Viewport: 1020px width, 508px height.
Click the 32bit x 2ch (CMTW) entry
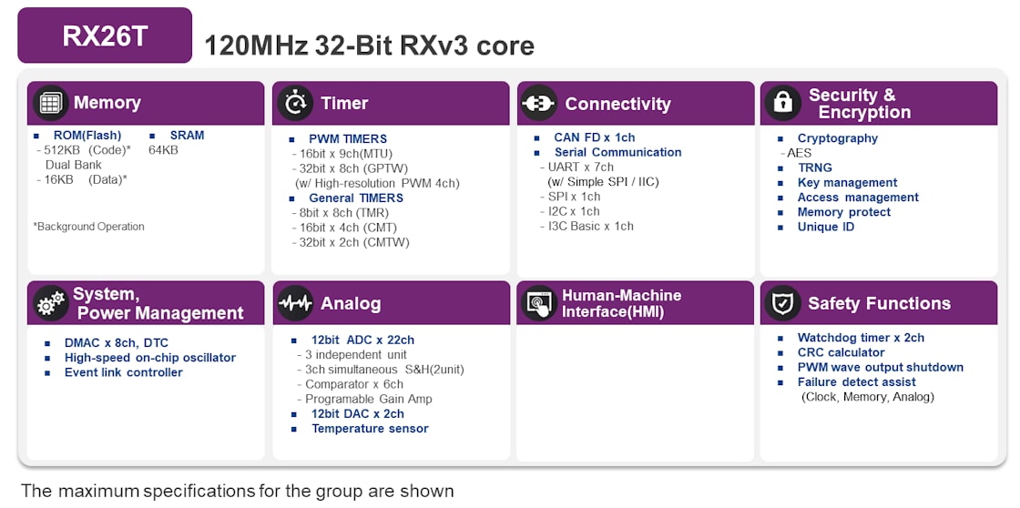point(350,242)
